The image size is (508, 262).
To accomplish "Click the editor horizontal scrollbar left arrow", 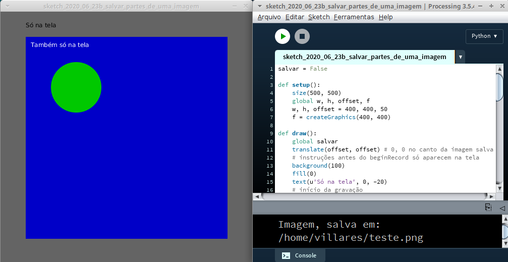I will pyautogui.click(x=257, y=196).
